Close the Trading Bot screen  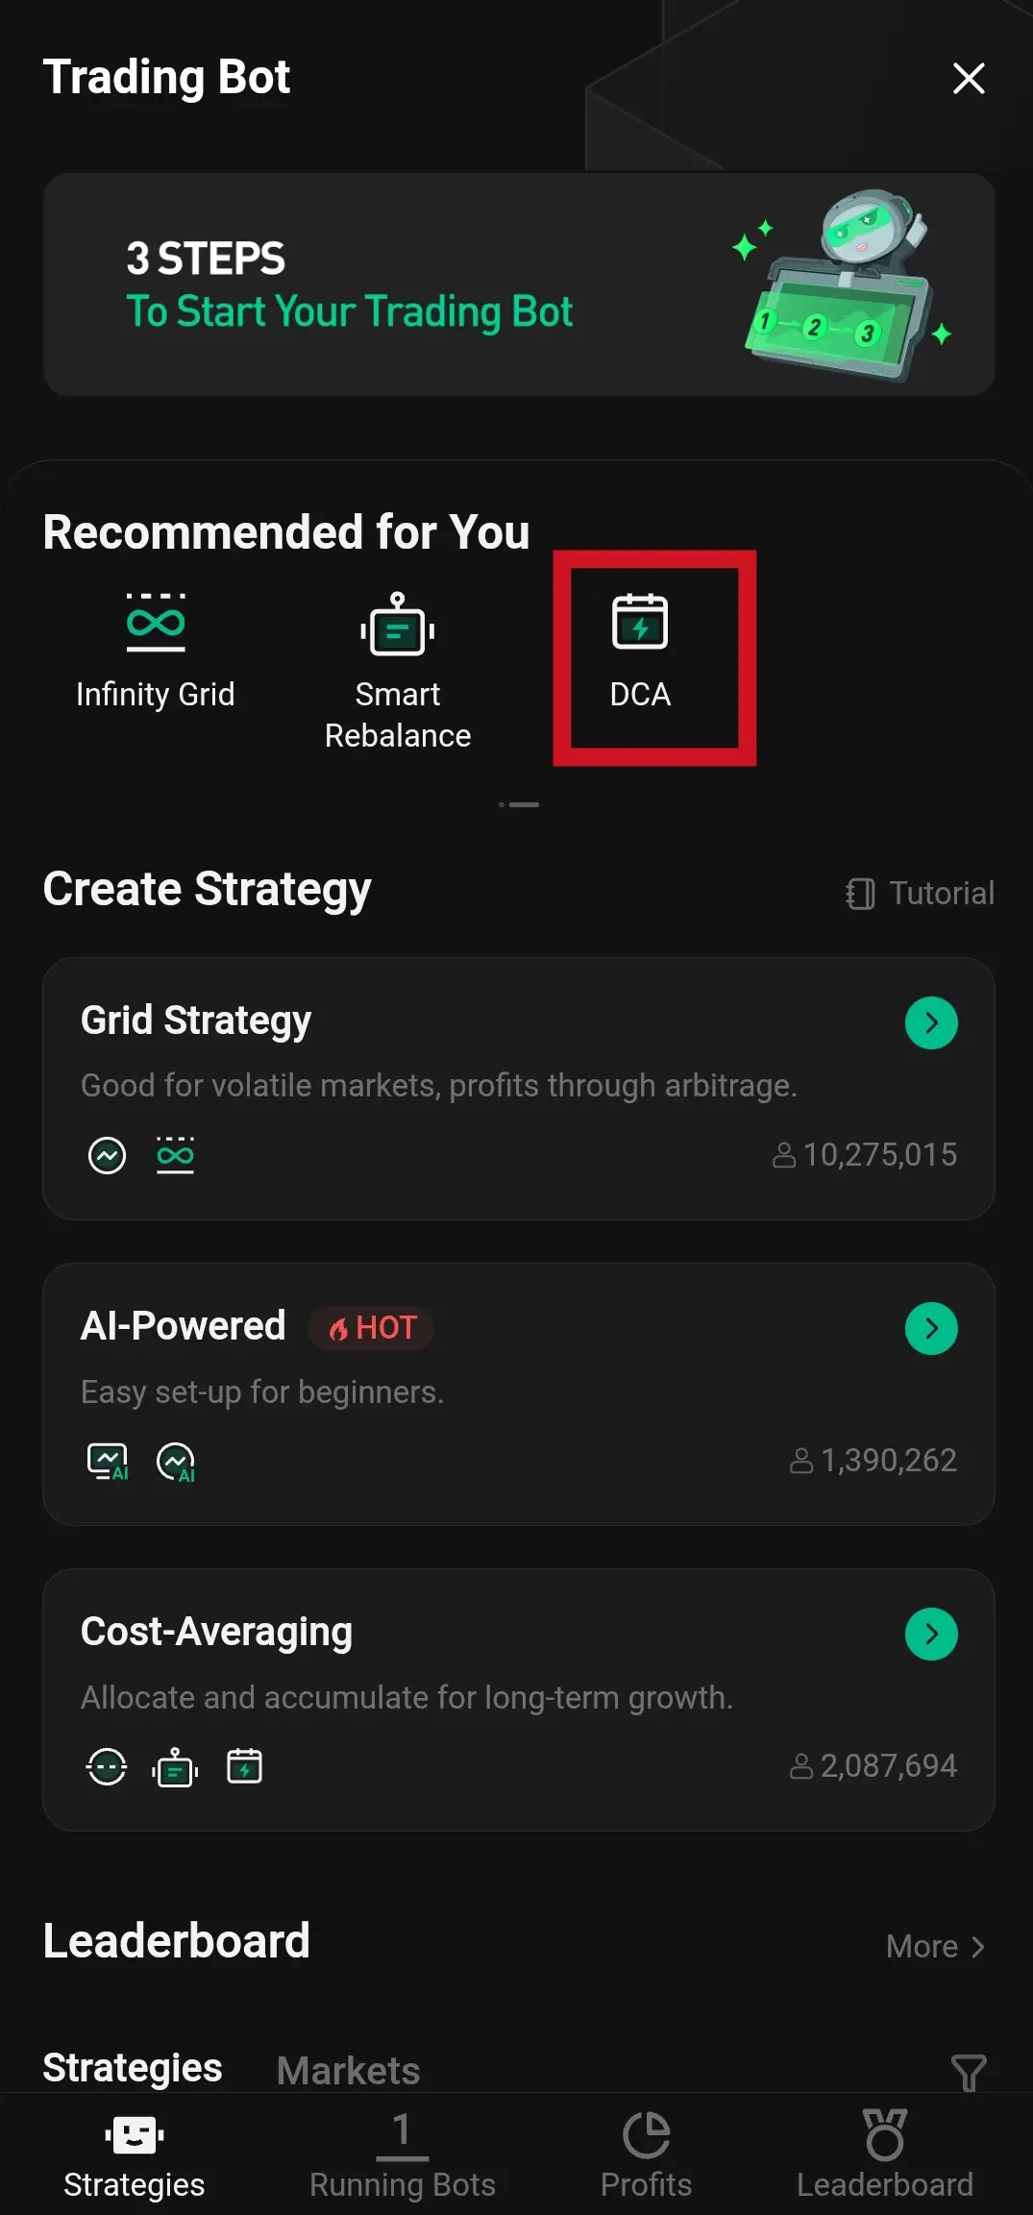click(968, 78)
